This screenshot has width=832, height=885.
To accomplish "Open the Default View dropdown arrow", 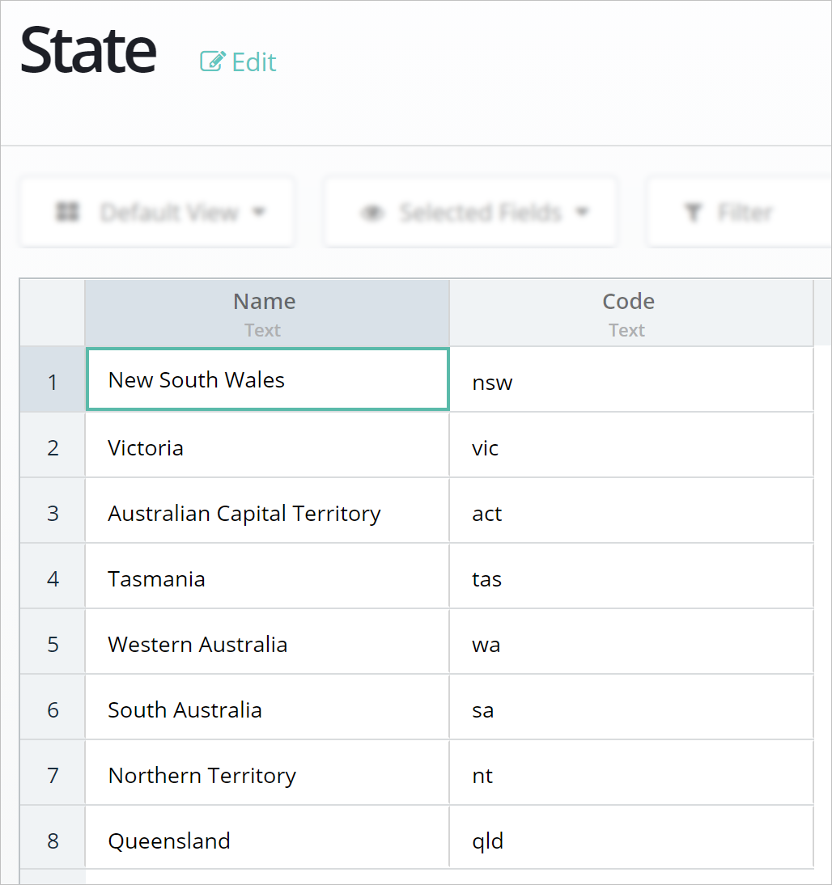I will [258, 213].
